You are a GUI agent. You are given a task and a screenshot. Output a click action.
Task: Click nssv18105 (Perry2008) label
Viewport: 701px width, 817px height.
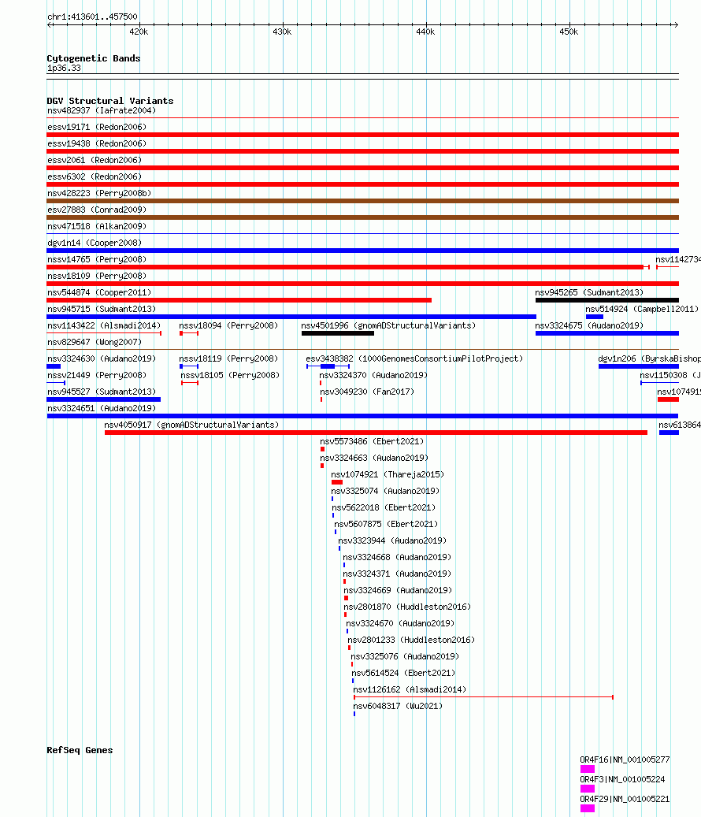[x=230, y=376]
